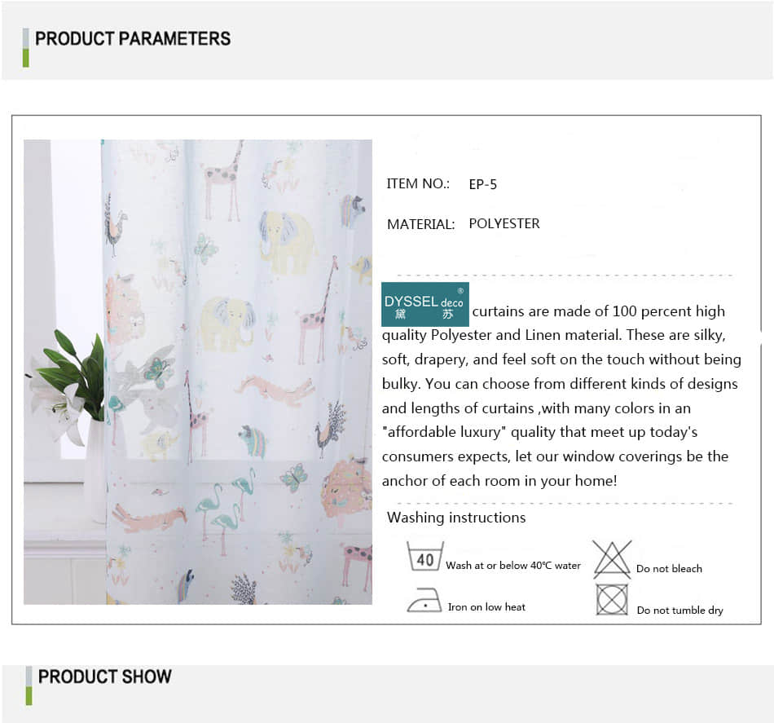Image resolution: width=774 pixels, height=723 pixels.
Task: Click the Washing instructions heading
Action: [x=456, y=518]
